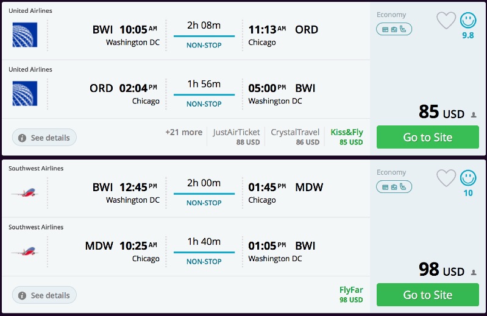Screen dimensions: 487x316
Task: Choose the CrystalTravel 86 USD offer
Action: pyautogui.click(x=295, y=136)
